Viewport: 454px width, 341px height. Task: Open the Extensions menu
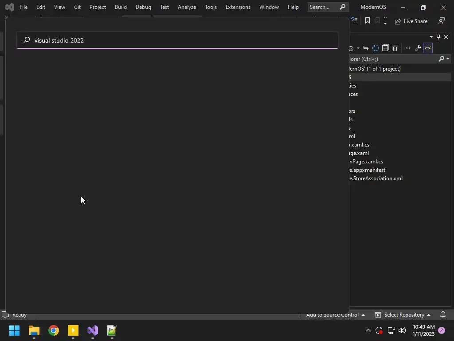pyautogui.click(x=238, y=7)
